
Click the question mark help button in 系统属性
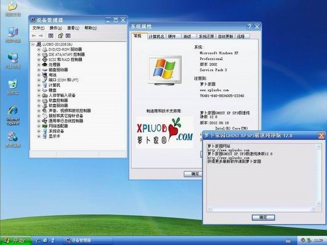pyautogui.click(x=249, y=26)
